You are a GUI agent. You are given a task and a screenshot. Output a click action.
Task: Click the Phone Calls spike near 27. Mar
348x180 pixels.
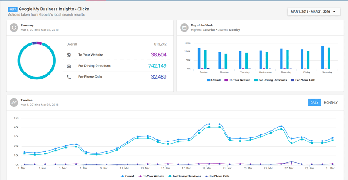pyautogui.click(x=291, y=162)
